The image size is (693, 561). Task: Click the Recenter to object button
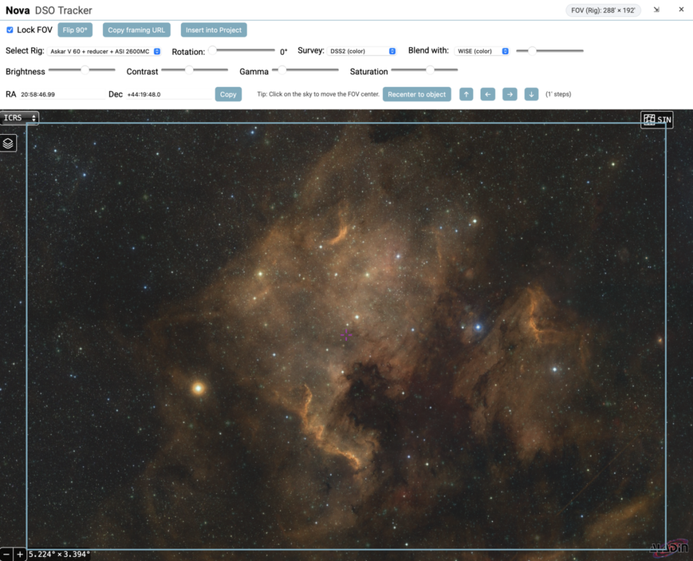coord(416,94)
